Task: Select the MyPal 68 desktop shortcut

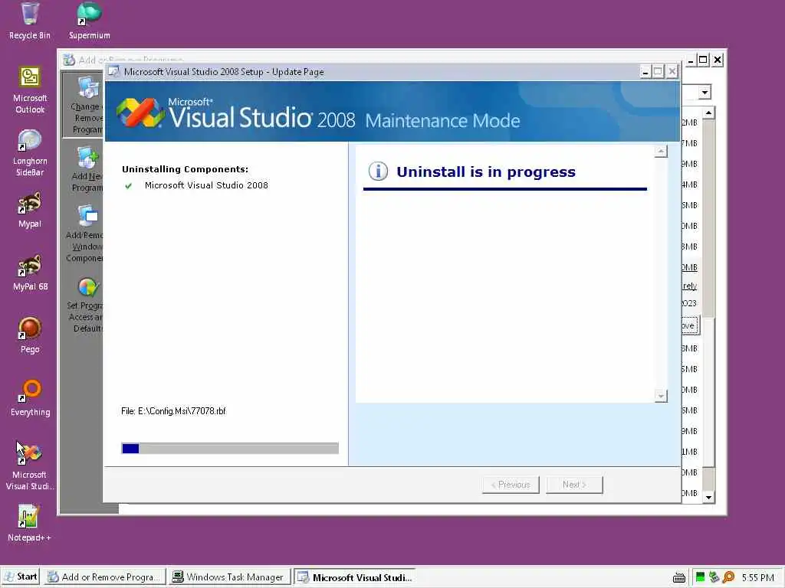Action: pyautogui.click(x=30, y=273)
